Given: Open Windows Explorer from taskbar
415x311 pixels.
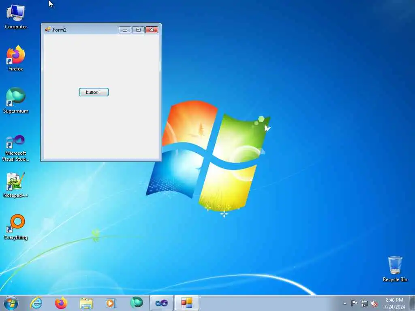Looking at the screenshot, I should coord(86,303).
